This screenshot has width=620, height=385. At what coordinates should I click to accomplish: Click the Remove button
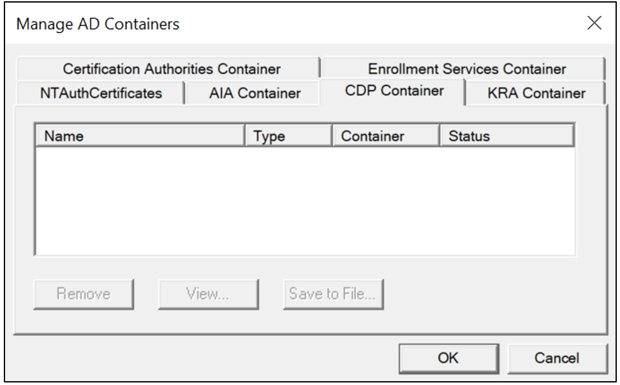(x=84, y=294)
